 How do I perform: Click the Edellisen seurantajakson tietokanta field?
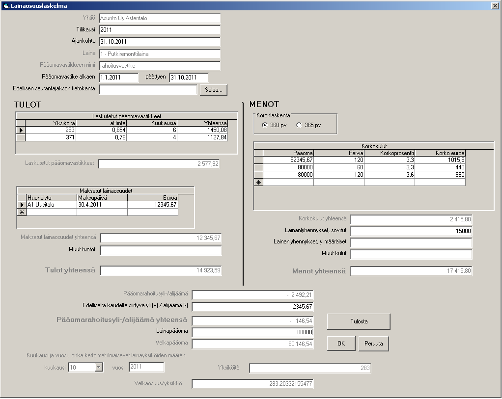(148, 90)
